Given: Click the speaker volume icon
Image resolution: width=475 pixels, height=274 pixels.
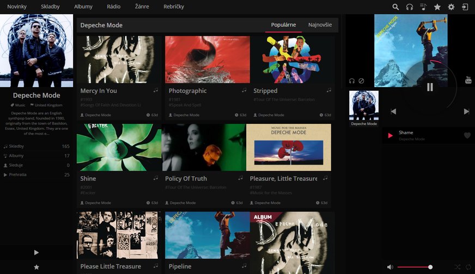Looking at the screenshot, I should 390,267.
